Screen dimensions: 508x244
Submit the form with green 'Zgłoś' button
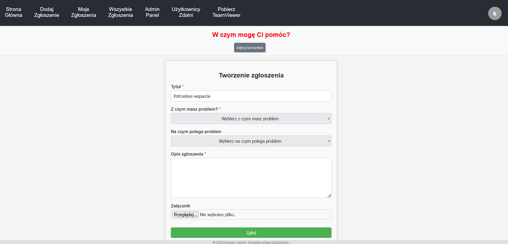(251, 233)
